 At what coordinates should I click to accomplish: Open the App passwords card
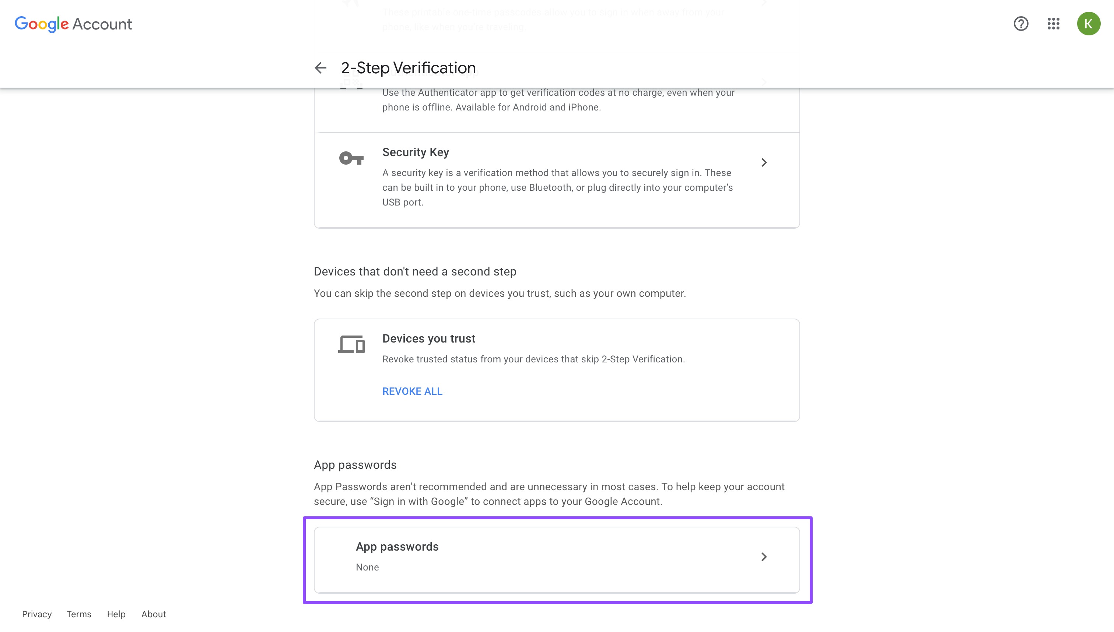(x=557, y=559)
